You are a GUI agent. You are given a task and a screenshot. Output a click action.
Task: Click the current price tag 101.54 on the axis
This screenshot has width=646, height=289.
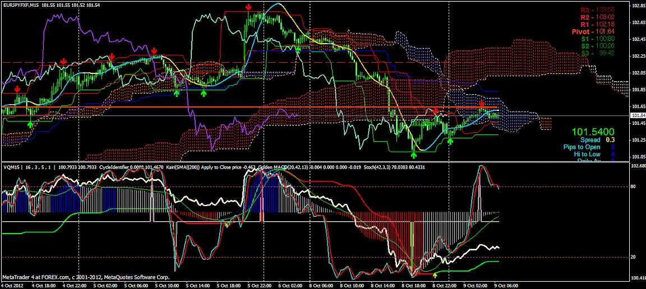point(638,115)
